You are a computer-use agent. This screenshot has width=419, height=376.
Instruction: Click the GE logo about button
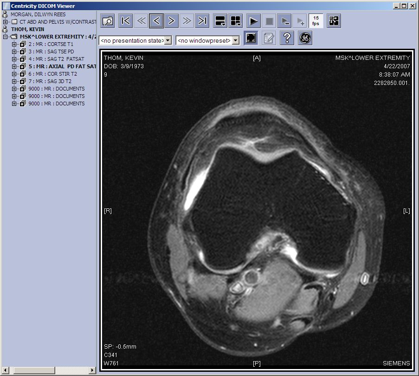click(x=305, y=39)
